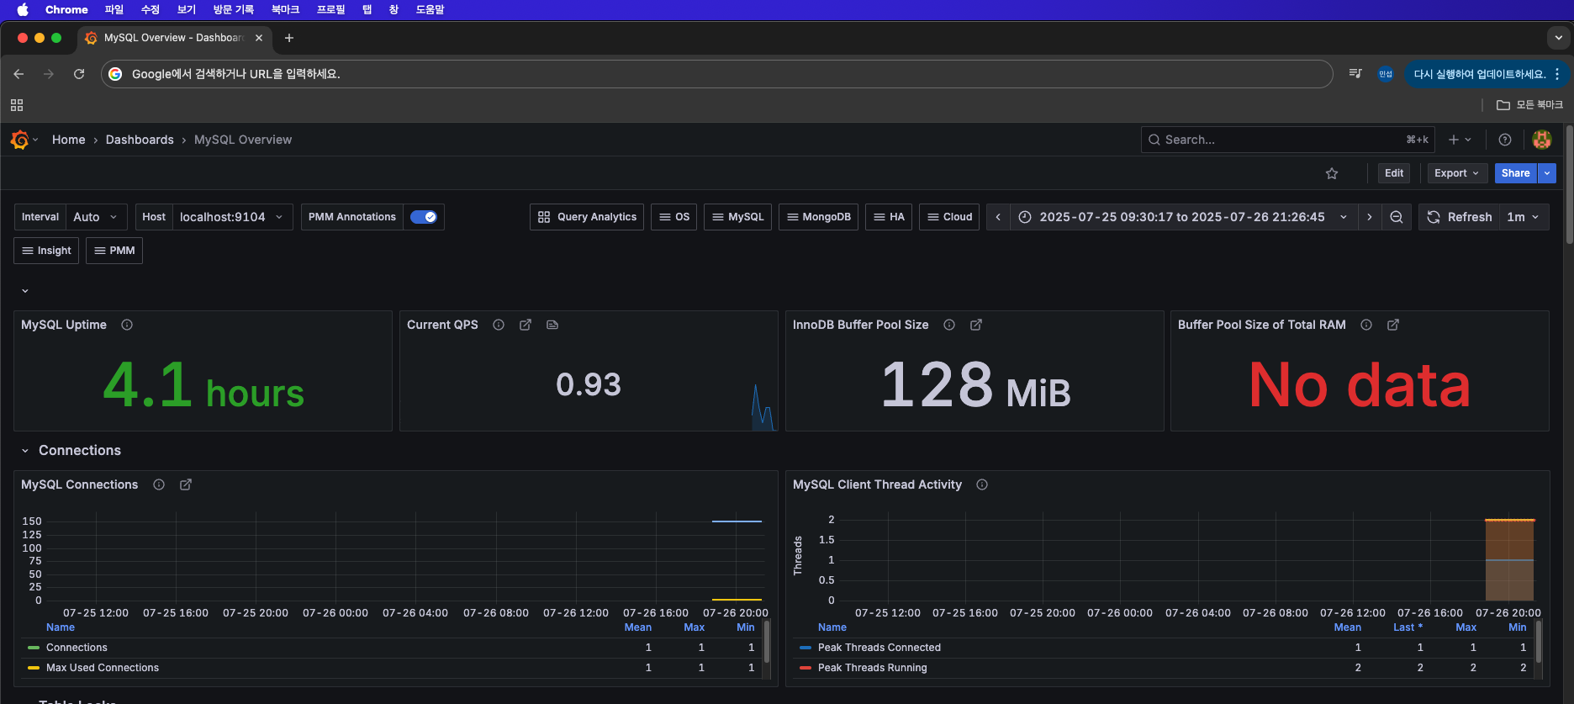This screenshot has height=704, width=1574.
Task: Open Interval Auto dropdown
Action: click(x=97, y=217)
